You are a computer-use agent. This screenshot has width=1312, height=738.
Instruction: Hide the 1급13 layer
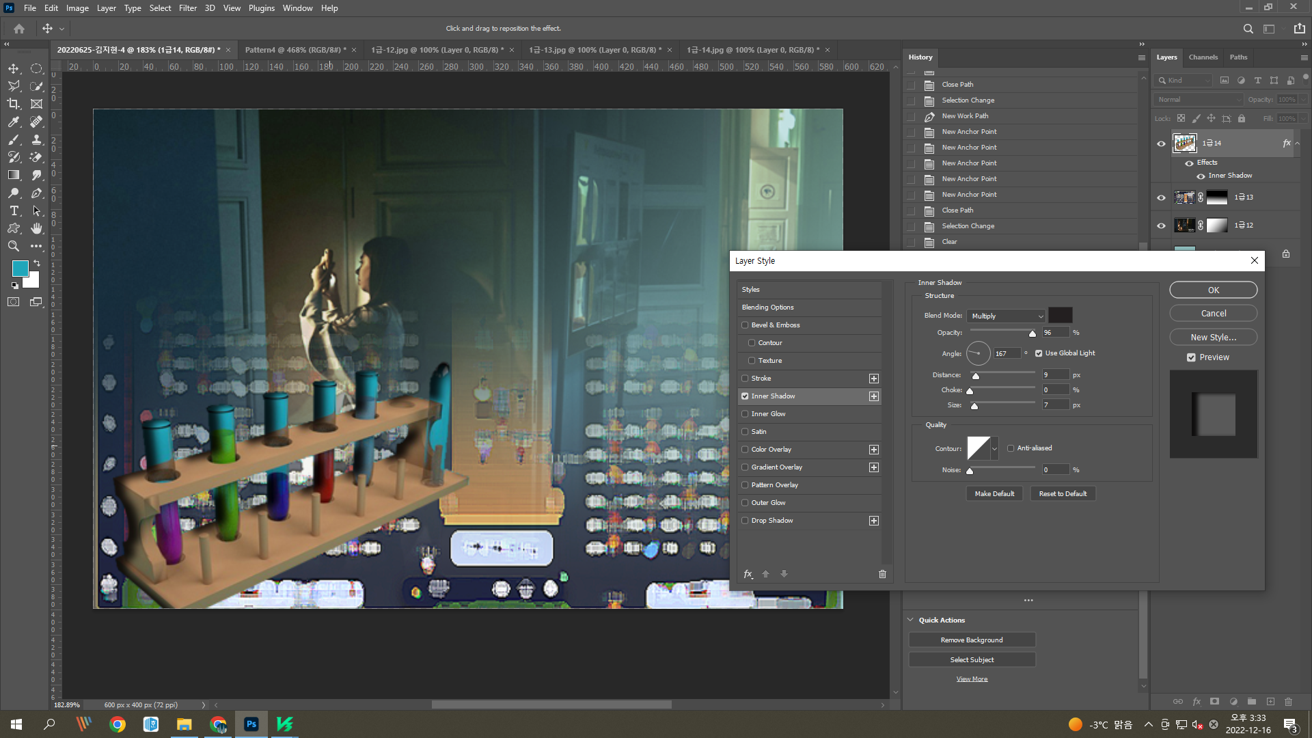tap(1161, 197)
